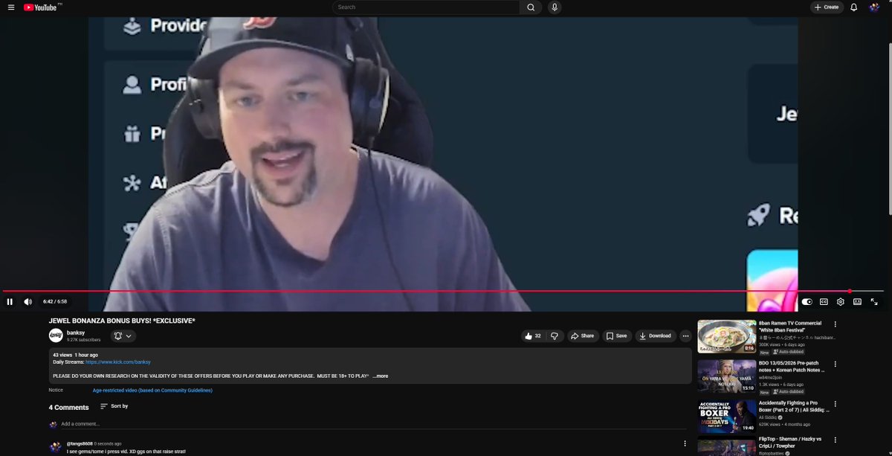Seek on the red video progress bar

[443, 291]
